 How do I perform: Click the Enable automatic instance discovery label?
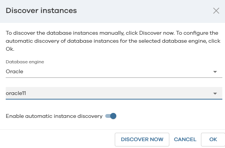[x=54, y=116]
